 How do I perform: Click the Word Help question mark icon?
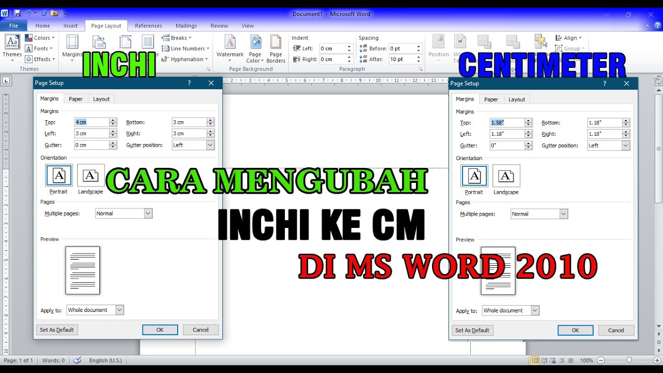pos(657,25)
